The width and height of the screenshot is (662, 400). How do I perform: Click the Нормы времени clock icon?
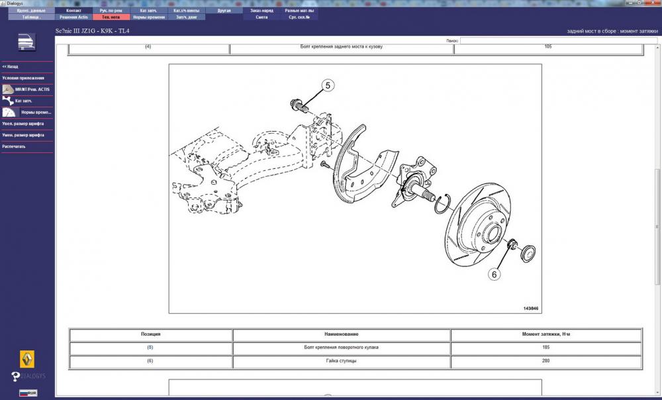[x=10, y=113]
